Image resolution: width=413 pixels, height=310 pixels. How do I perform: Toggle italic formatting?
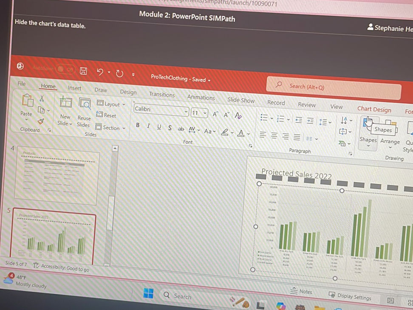[148, 126]
